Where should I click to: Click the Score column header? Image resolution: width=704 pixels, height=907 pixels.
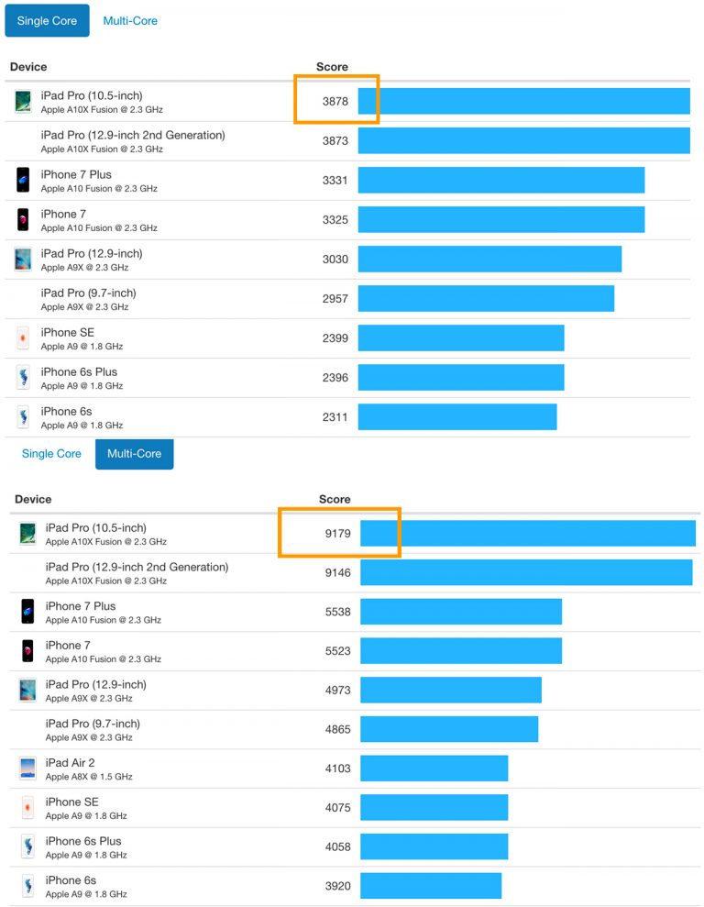(x=331, y=66)
